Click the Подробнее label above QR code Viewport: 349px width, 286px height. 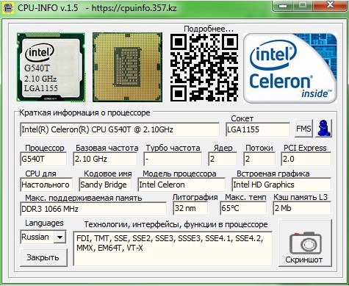point(209,29)
